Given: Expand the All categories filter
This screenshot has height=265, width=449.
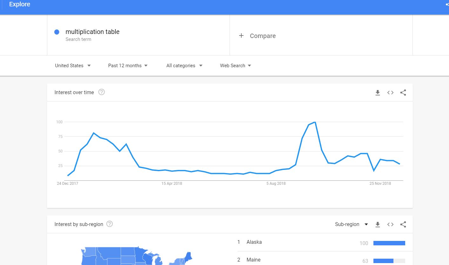Looking at the screenshot, I should (184, 66).
